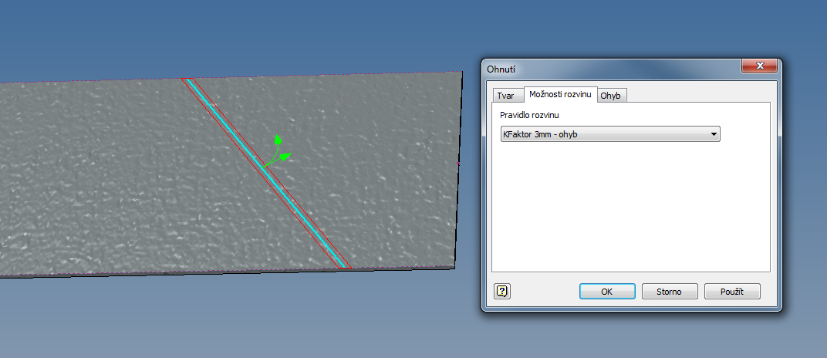827x358 pixels.
Task: Switch to the Tvar tab
Action: pos(506,96)
